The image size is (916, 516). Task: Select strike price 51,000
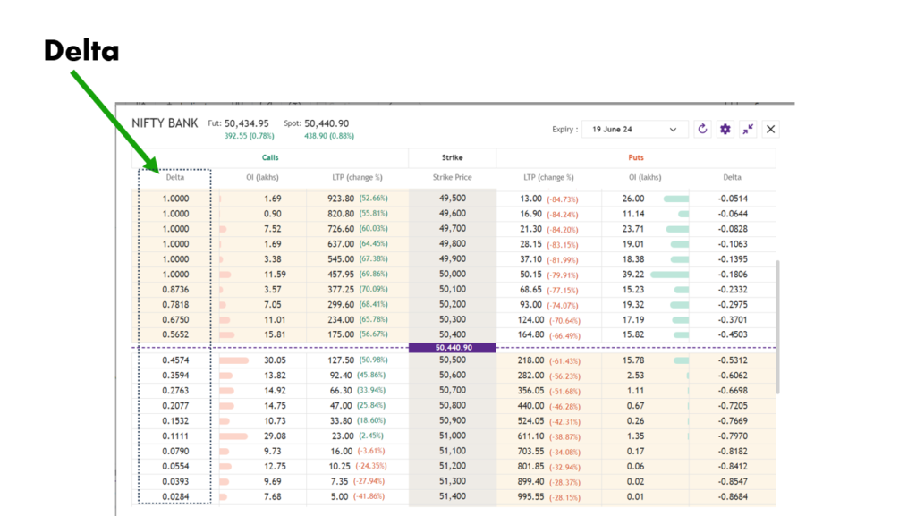[452, 436]
